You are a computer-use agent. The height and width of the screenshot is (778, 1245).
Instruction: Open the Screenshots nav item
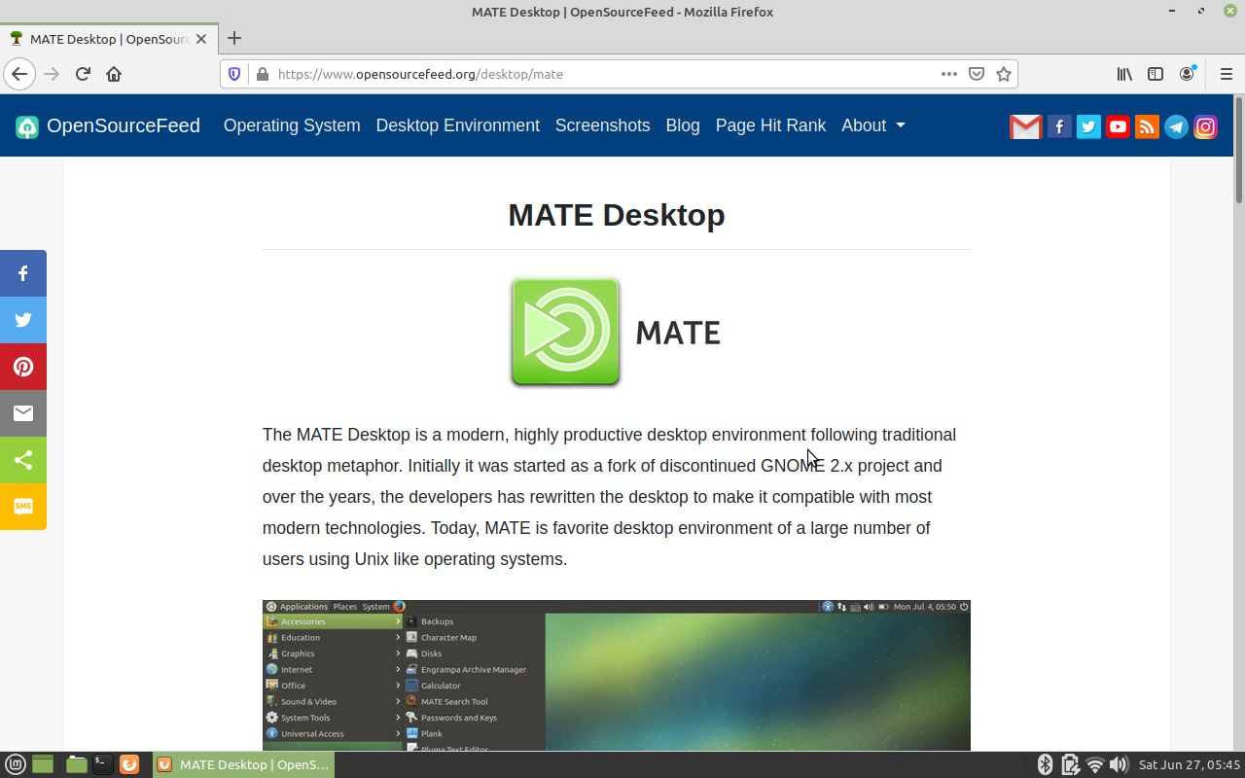603,125
